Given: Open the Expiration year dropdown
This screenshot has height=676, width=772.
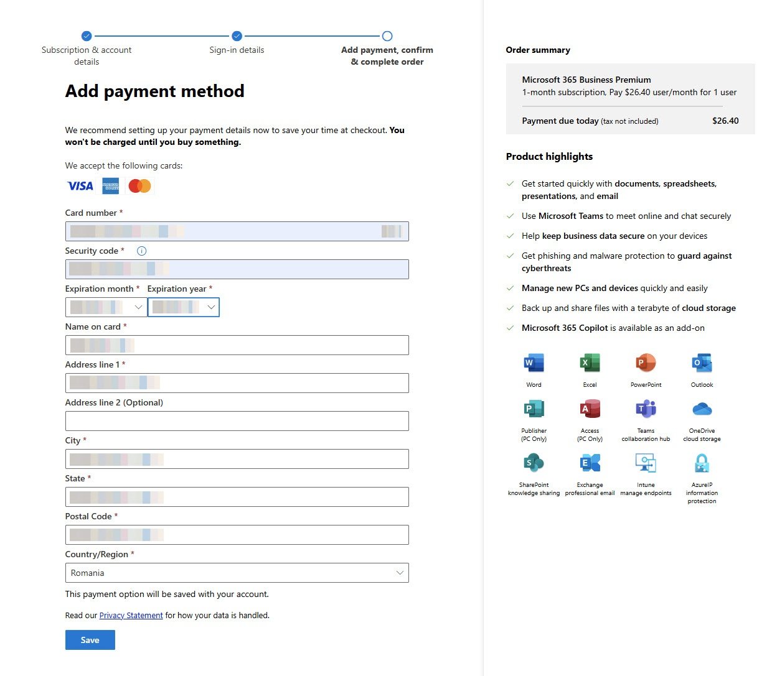Looking at the screenshot, I should (184, 307).
